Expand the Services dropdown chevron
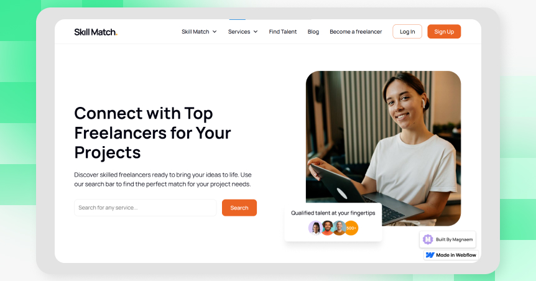This screenshot has height=281, width=536. 256,32
